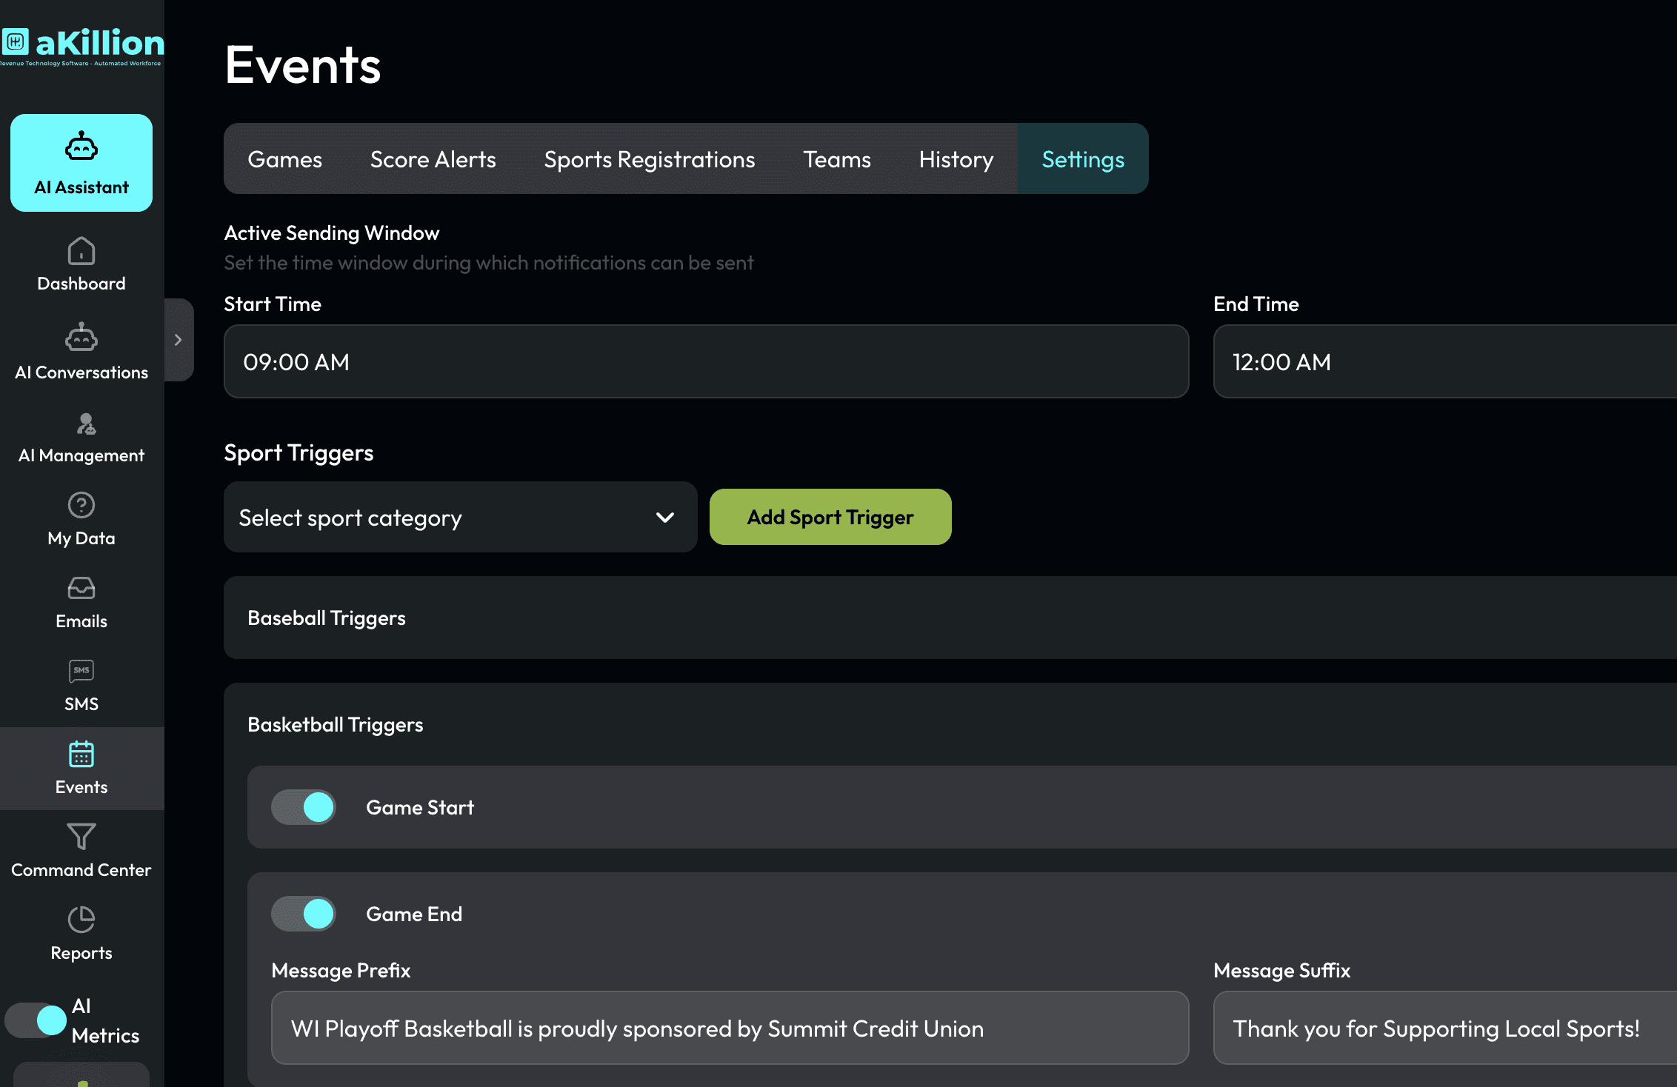Open the SMS message icon

81,671
